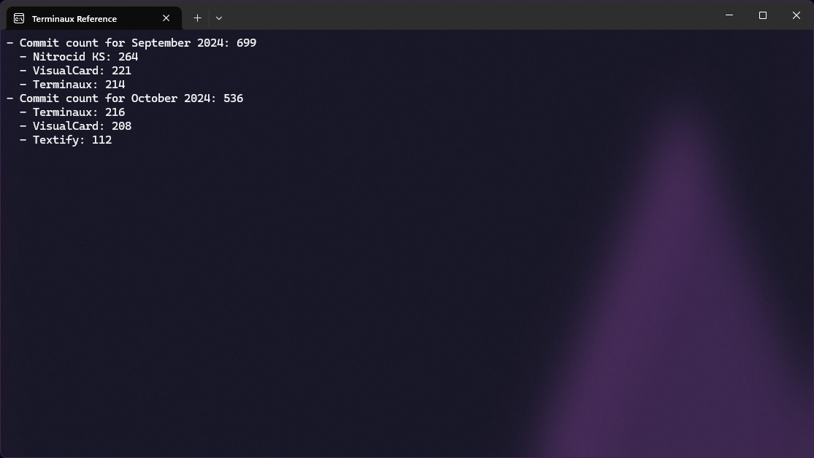The width and height of the screenshot is (814, 458).
Task: Maximize the terminal window
Action: click(763, 15)
